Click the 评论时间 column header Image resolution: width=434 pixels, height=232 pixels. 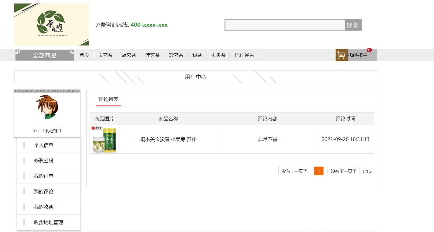pyautogui.click(x=346, y=119)
